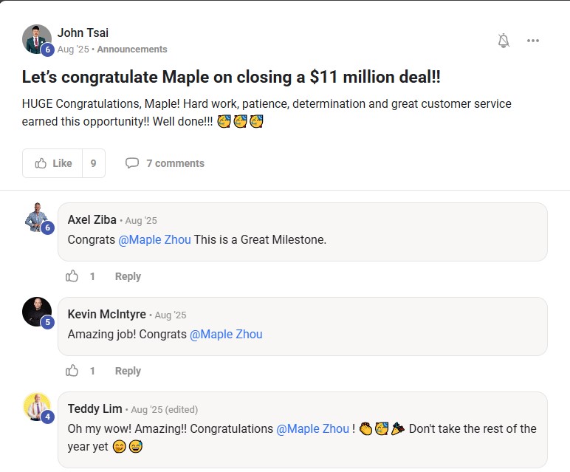Open John Tsai's author name link

pyautogui.click(x=83, y=33)
